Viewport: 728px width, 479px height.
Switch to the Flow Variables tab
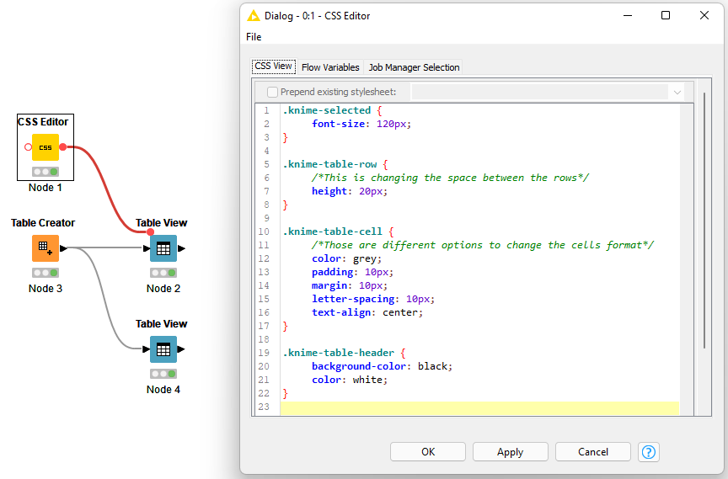tap(330, 67)
